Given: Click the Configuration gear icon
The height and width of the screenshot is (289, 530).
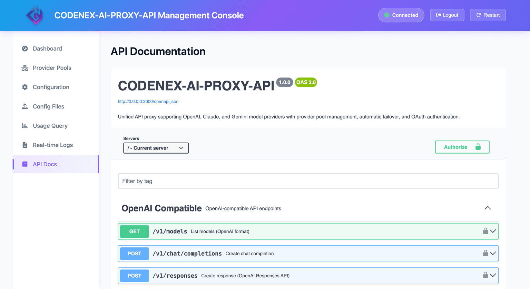Looking at the screenshot, I should point(25,87).
